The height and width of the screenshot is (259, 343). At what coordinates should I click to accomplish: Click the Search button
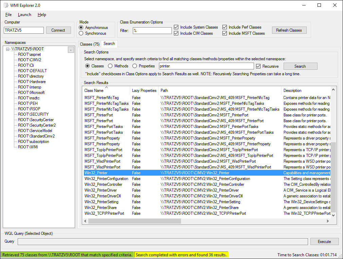[300, 66]
